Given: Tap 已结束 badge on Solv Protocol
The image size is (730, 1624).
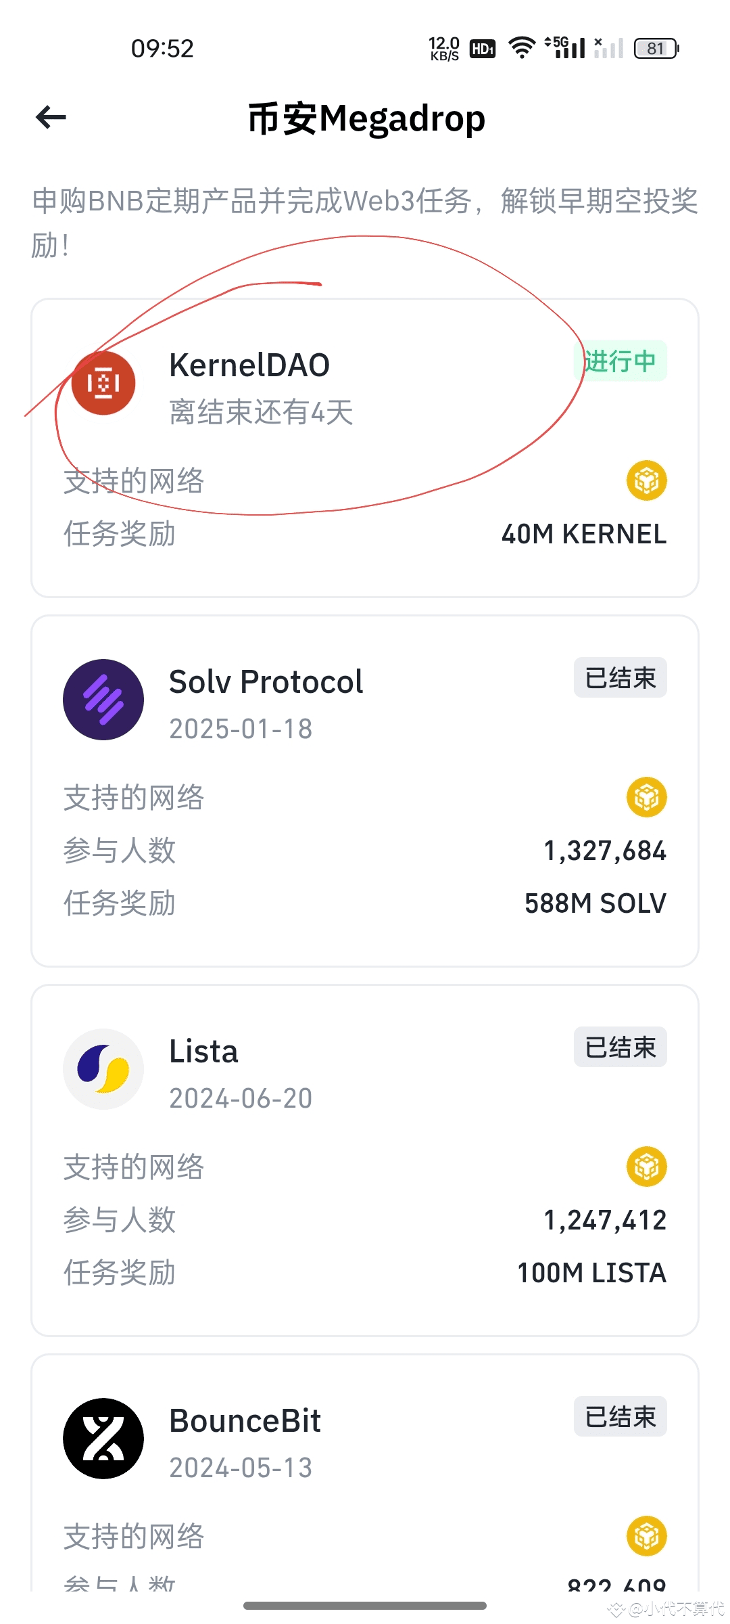Looking at the screenshot, I should pos(620,677).
